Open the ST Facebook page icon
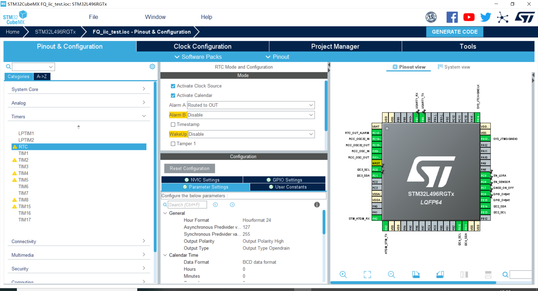 [452, 17]
